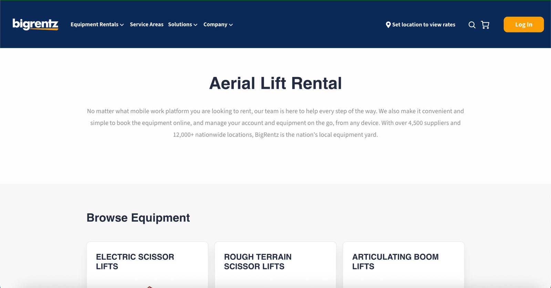Go to Service Areas
This screenshot has height=288, width=551.
click(x=146, y=24)
